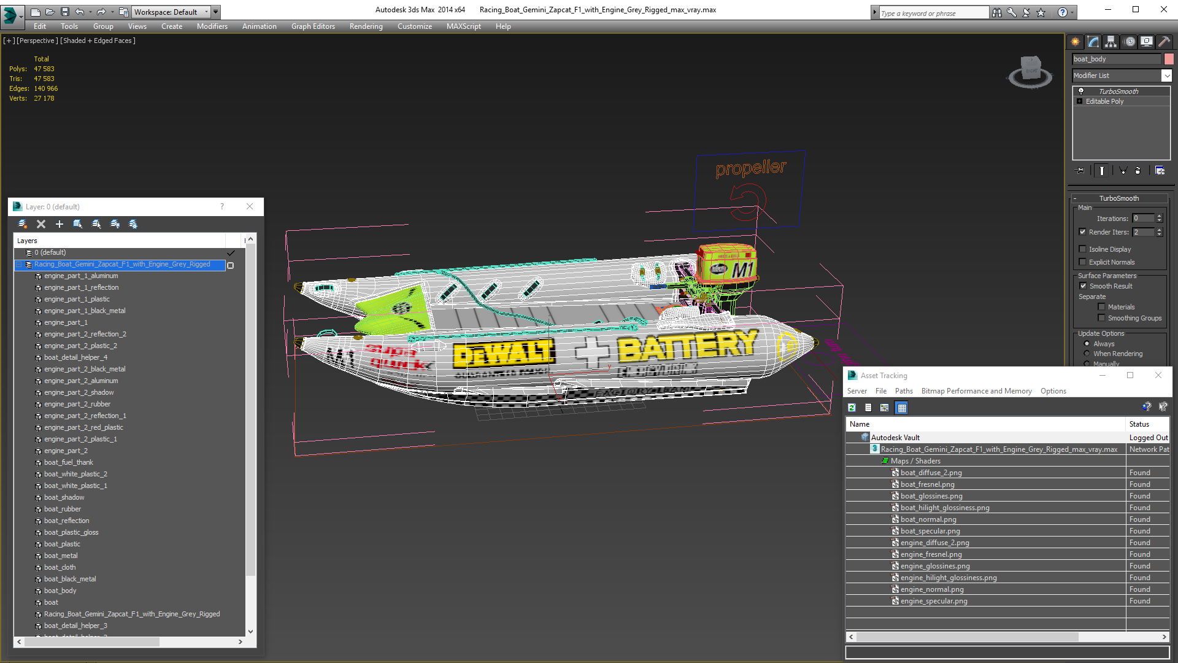Increase Iterations spinner value
This screenshot has width=1178, height=663.
1159,216
